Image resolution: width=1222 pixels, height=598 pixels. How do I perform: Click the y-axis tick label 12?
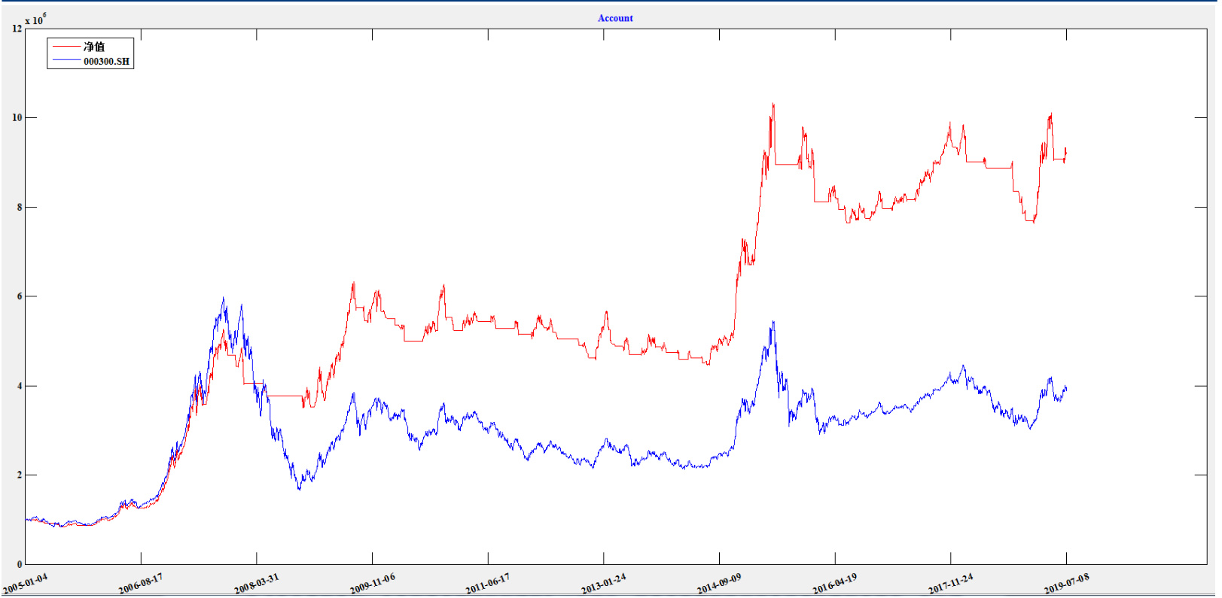point(17,29)
